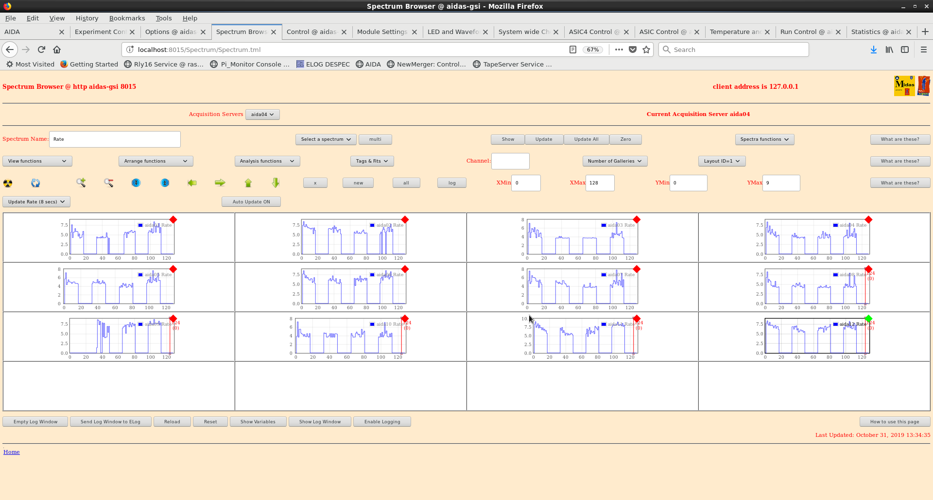933x500 pixels.
Task: Expand the Analysis functions dropdown
Action: pos(267,161)
